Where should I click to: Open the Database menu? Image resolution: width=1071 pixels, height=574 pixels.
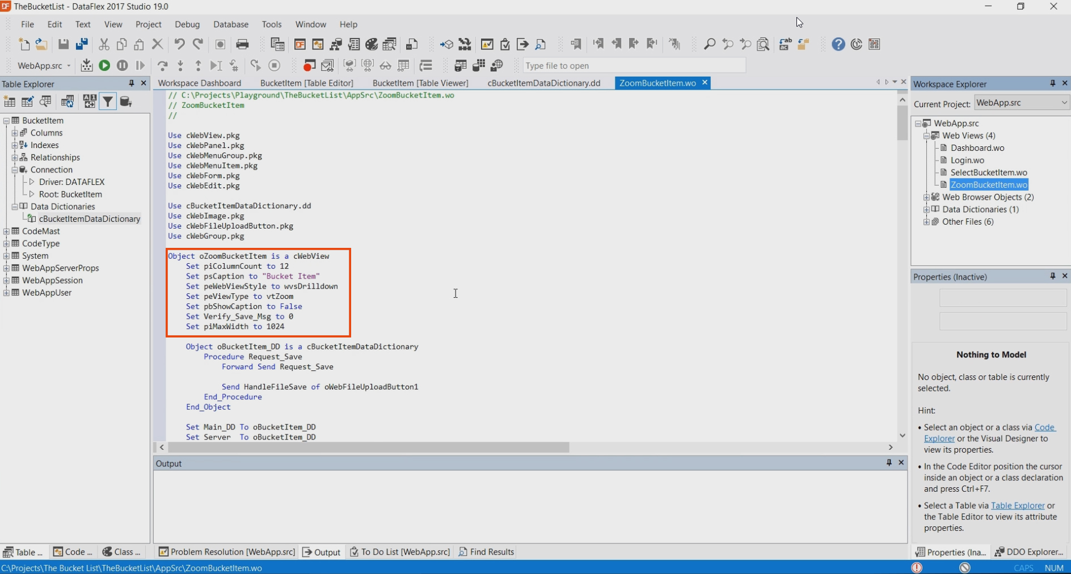(230, 24)
